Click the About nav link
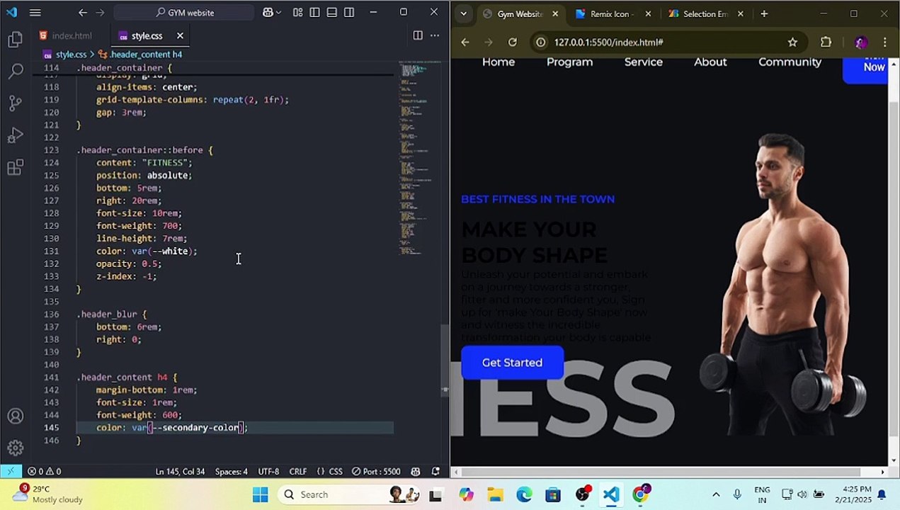Screen dimensions: 900x510 (710, 62)
